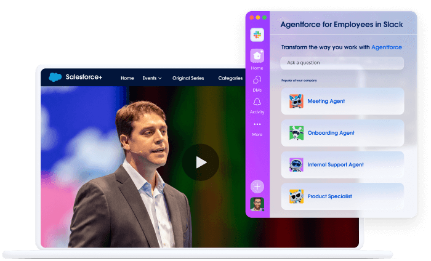Open Original Series in Salesforce+ nav
Viewport: 431px width, 261px height.
coord(188,78)
